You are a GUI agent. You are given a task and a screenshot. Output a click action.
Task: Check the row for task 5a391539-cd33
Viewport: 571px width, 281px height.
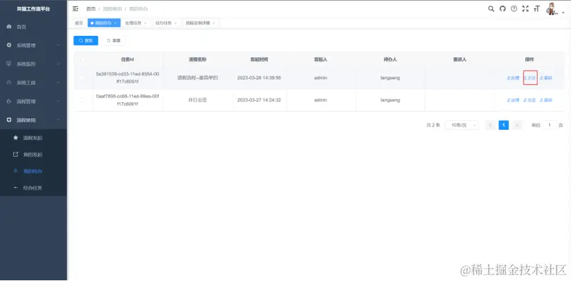(82, 78)
